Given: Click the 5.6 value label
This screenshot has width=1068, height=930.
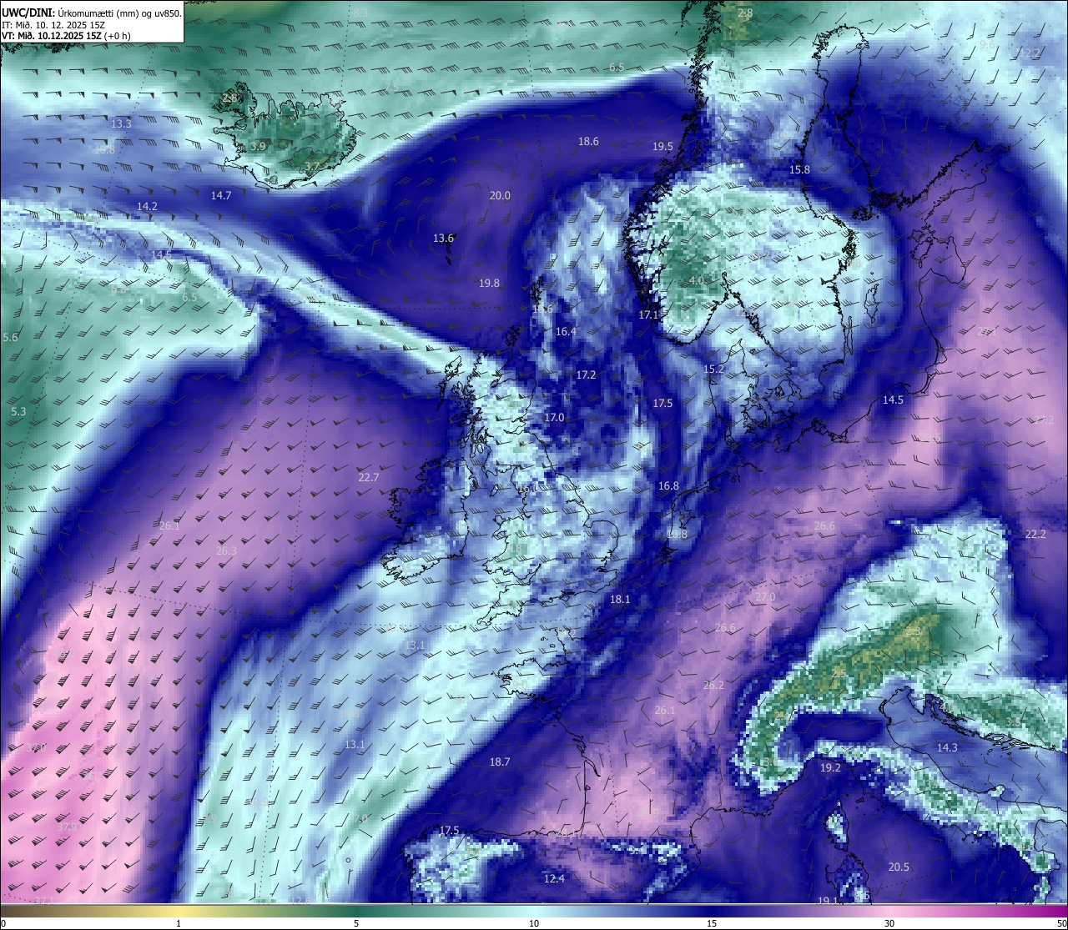Looking at the screenshot, I should pos(10,338).
